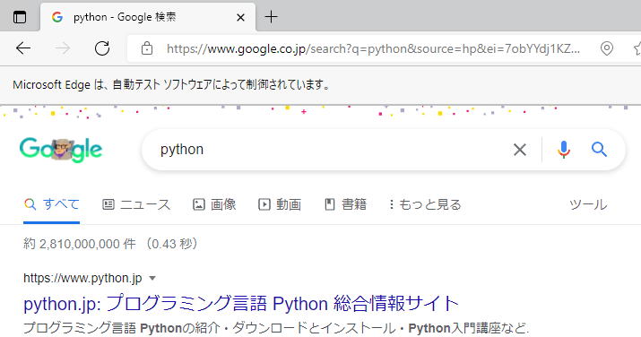Go back to the previous page
This screenshot has height=337, width=641.
point(23,48)
